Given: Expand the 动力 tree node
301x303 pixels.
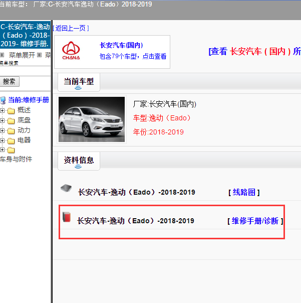Looking at the screenshot, I should click(x=2, y=130).
